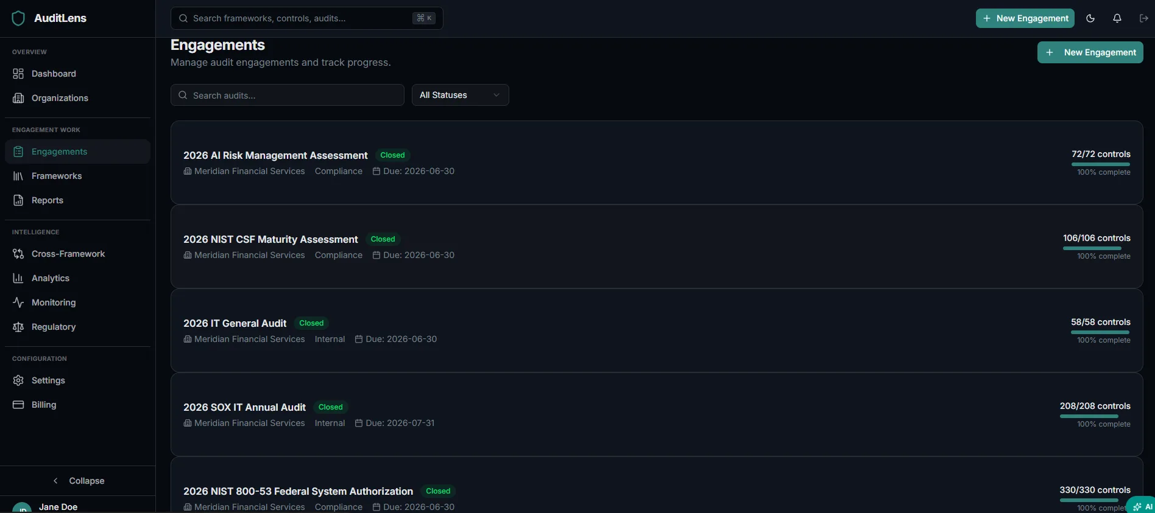Click calendar icon beside AI Risk due date
This screenshot has width=1155, height=513.
376,172
